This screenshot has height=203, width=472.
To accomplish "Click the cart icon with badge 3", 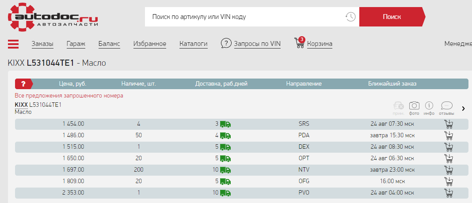I will coord(300,43).
